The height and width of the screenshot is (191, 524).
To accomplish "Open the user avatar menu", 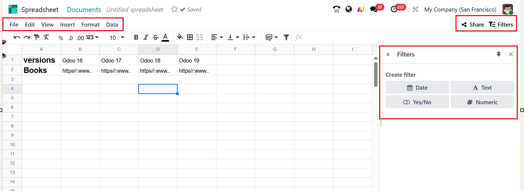I will pyautogui.click(x=508, y=9).
